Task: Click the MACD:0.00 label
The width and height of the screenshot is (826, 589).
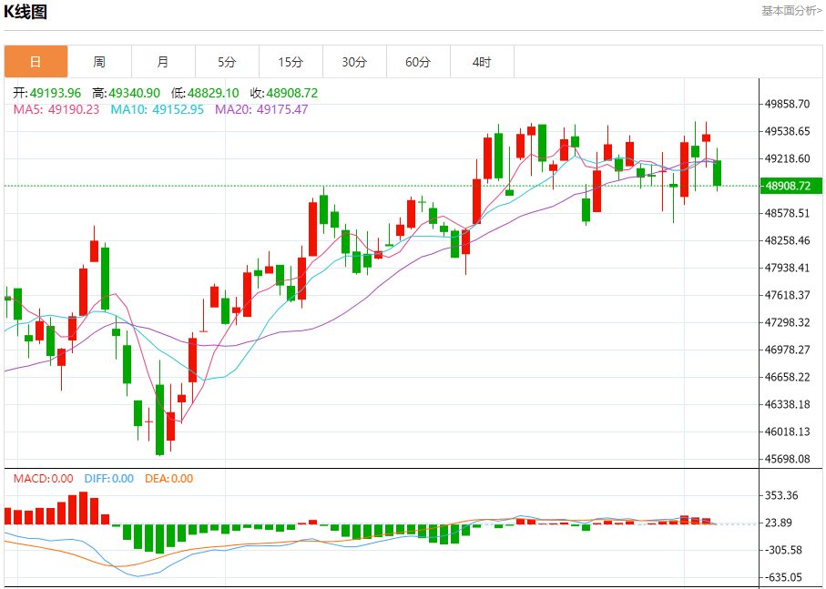Action: coord(43,479)
